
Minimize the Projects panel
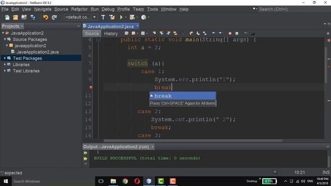(x=78, y=26)
